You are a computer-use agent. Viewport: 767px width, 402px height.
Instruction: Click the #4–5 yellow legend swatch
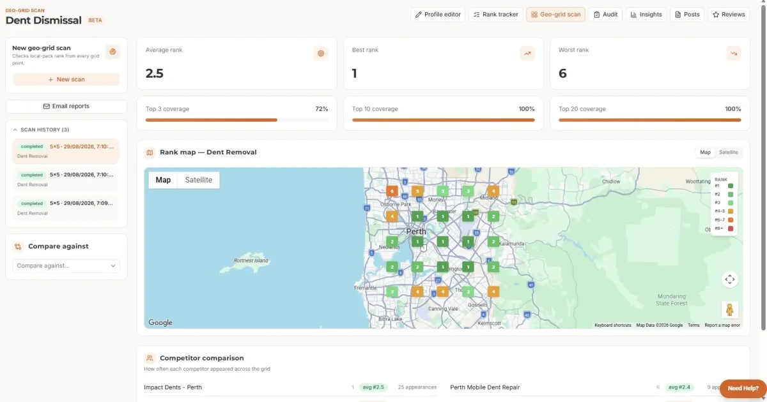click(x=731, y=211)
